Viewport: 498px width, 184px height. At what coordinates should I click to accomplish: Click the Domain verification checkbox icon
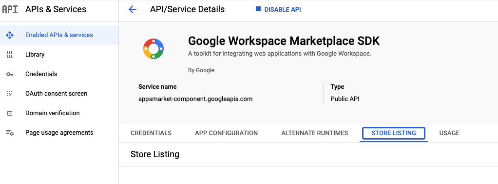[10, 113]
